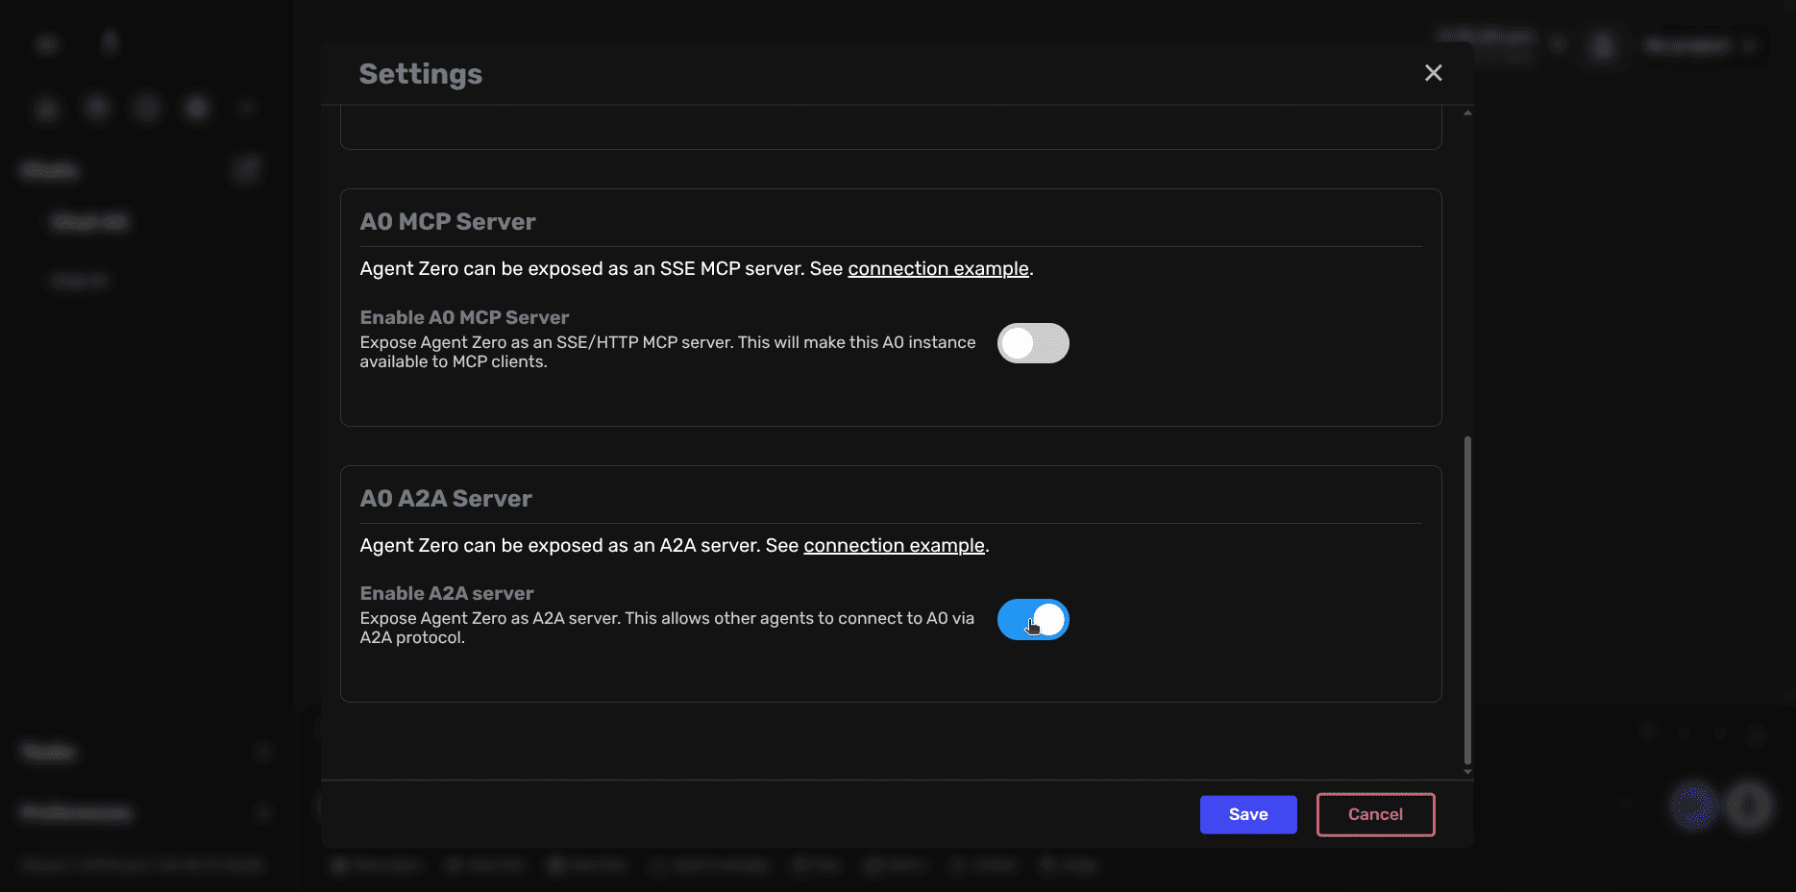
Task: Disable the Enable A2A server toggle
Action: click(x=1033, y=620)
